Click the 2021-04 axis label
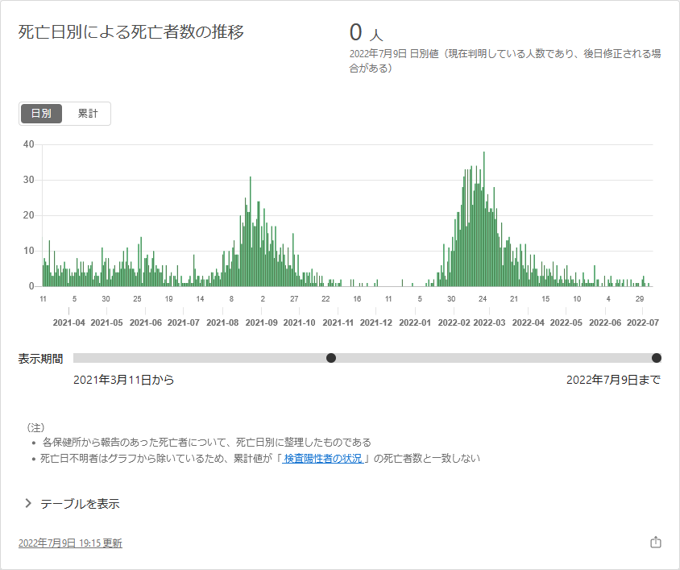Screen dimensions: 680x570 pos(69,323)
